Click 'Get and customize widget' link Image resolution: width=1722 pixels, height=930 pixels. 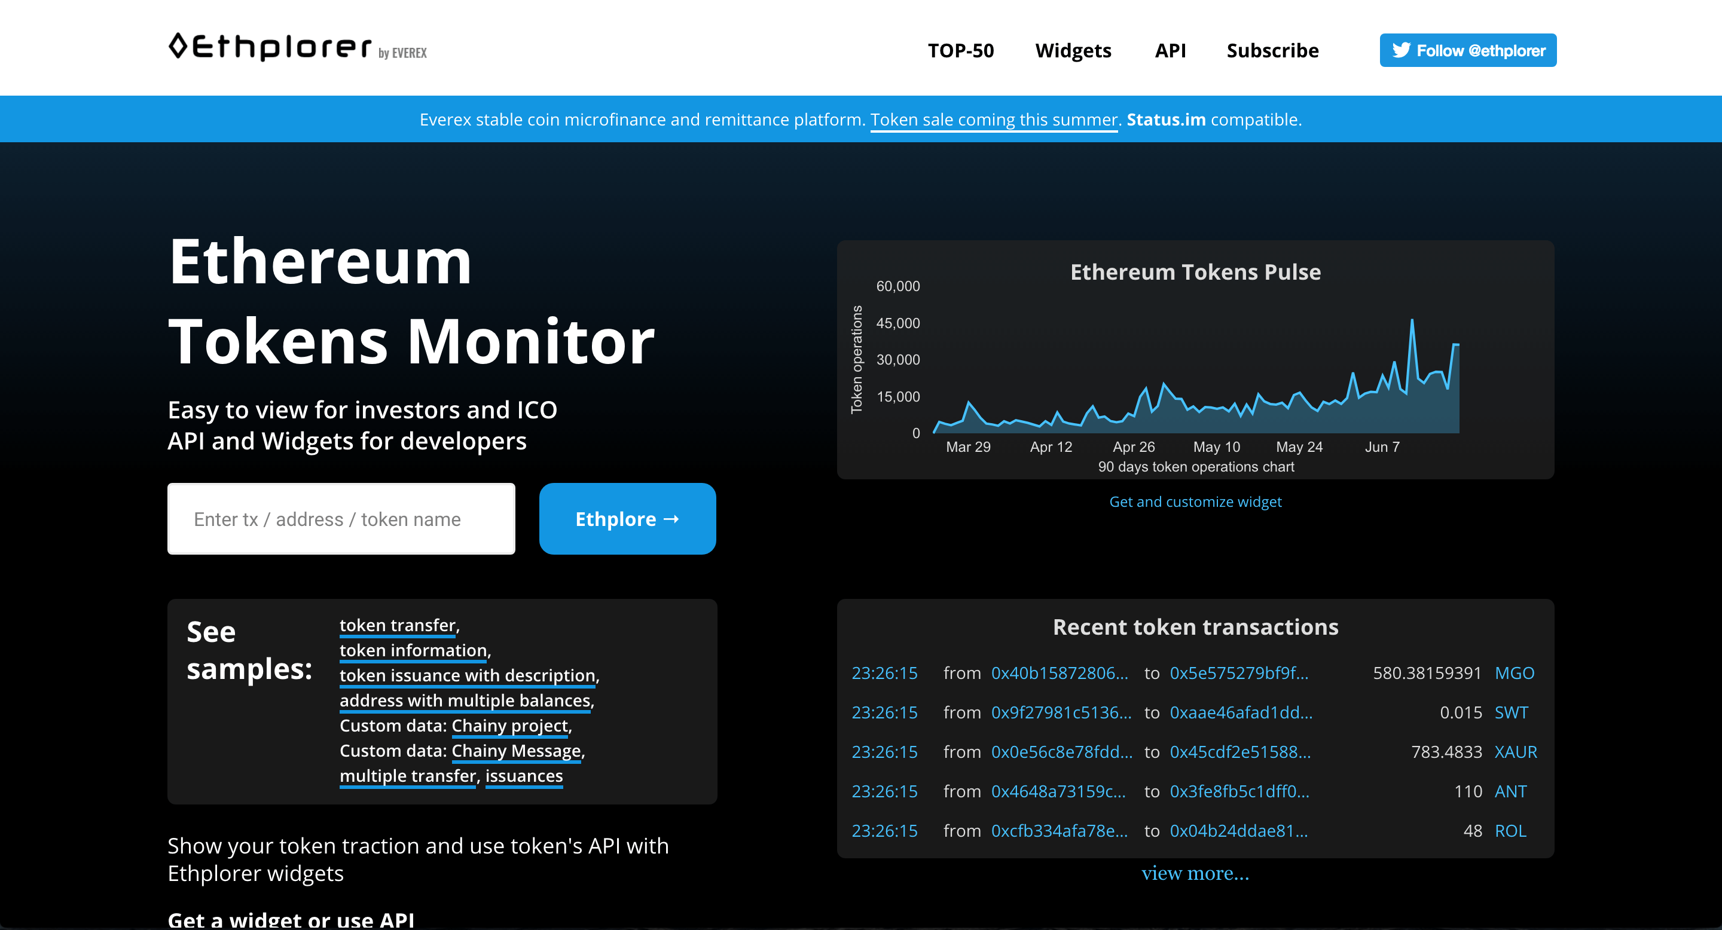(1195, 501)
